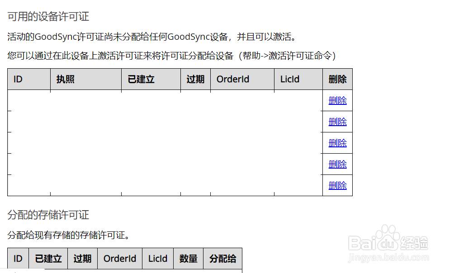
Task: Click the 删除 column header
Action: coord(337,79)
